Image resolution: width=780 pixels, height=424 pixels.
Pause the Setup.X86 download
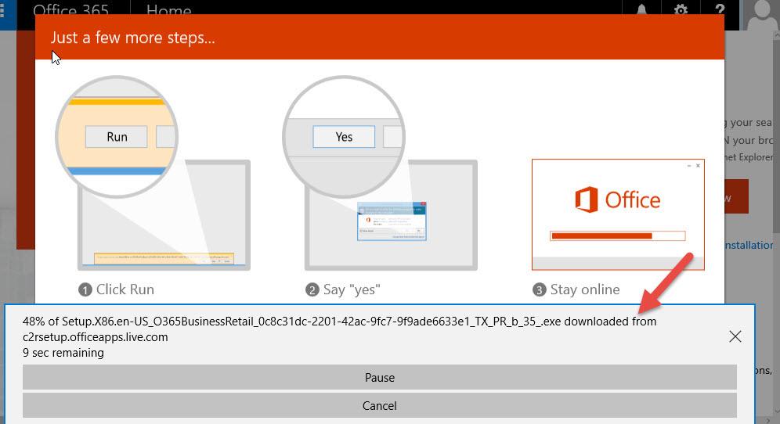coord(380,377)
